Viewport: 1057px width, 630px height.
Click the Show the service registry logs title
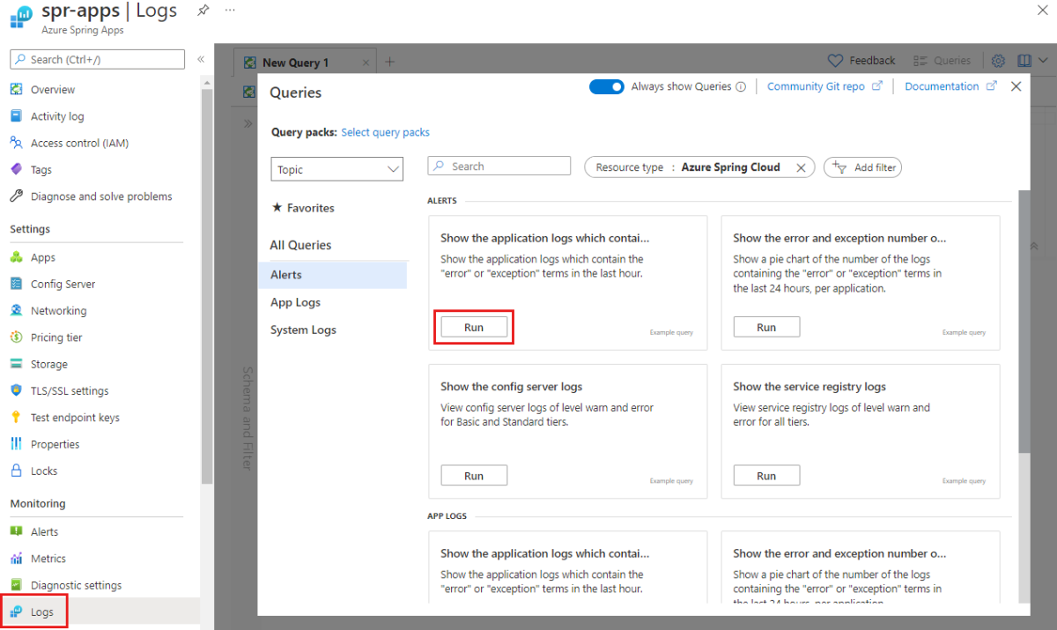coord(809,387)
